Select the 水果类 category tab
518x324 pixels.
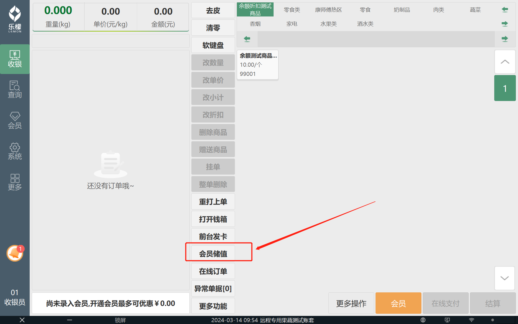point(329,24)
